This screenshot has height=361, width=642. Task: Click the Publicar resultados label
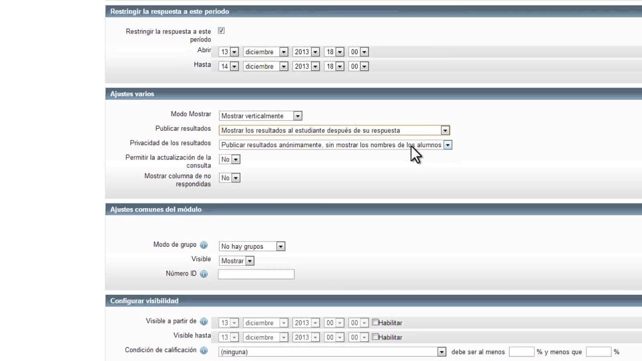click(183, 128)
